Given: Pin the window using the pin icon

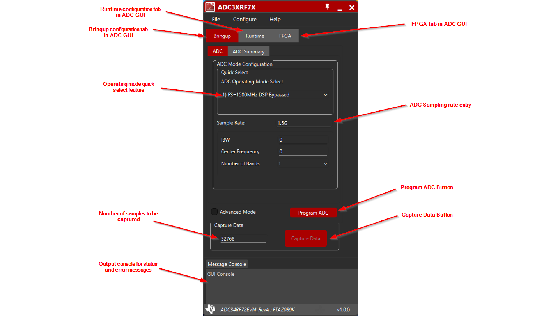Looking at the screenshot, I should click(x=327, y=7).
